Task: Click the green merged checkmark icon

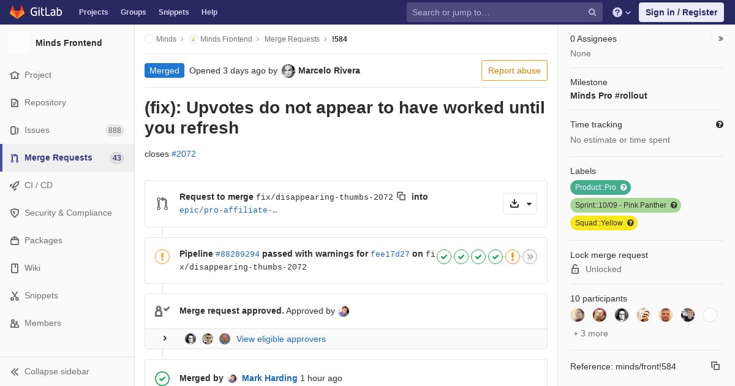Action: [x=162, y=379]
